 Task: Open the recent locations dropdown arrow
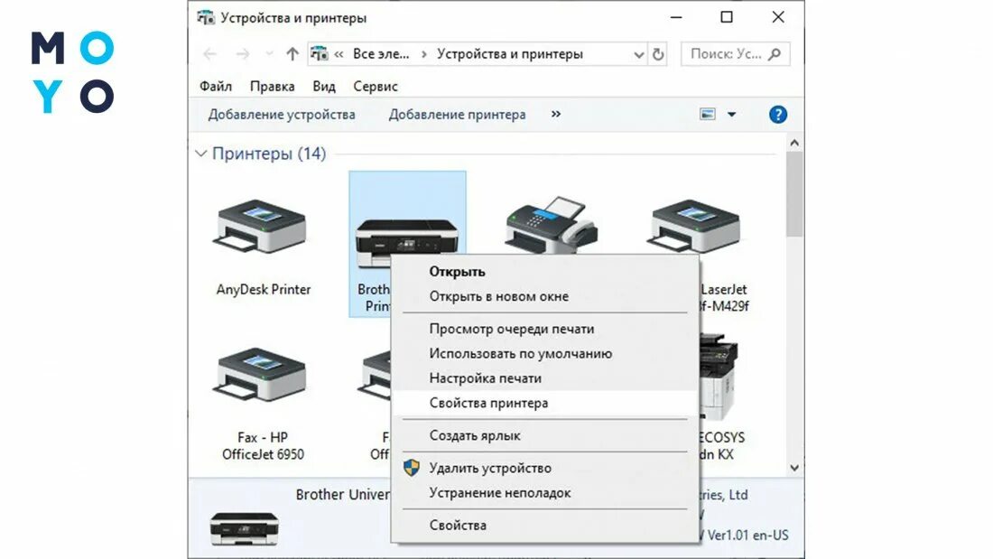(x=269, y=54)
